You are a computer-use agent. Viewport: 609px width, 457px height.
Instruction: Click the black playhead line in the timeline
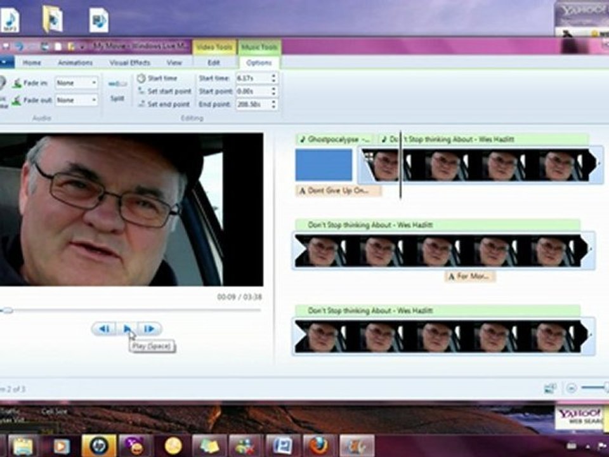[x=400, y=165]
